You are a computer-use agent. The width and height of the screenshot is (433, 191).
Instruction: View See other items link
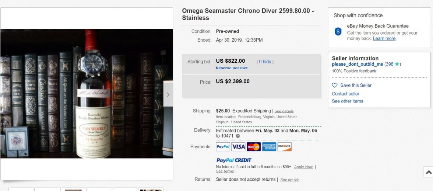click(x=347, y=101)
